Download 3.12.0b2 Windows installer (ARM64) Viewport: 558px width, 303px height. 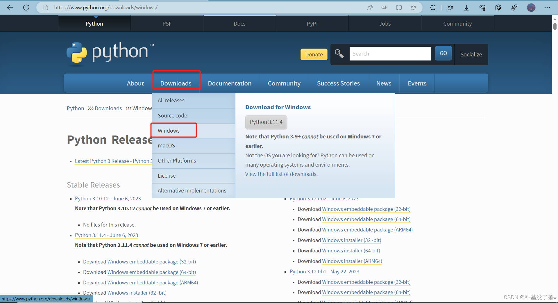tap(352, 261)
